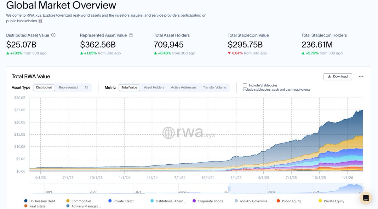Select the All asset type
Screen dimensions: 378x209
pos(86,88)
